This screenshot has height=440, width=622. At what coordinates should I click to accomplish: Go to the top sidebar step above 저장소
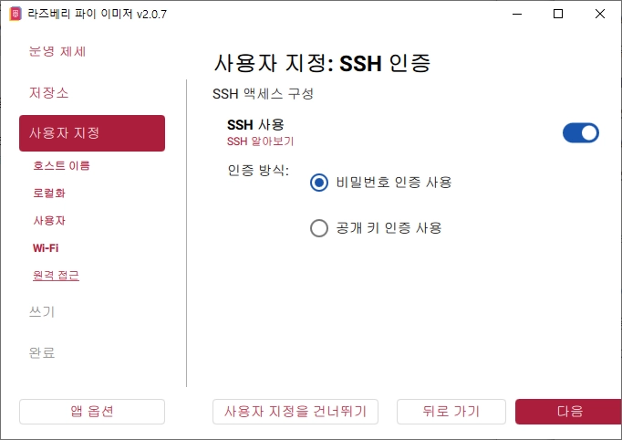[x=57, y=52]
